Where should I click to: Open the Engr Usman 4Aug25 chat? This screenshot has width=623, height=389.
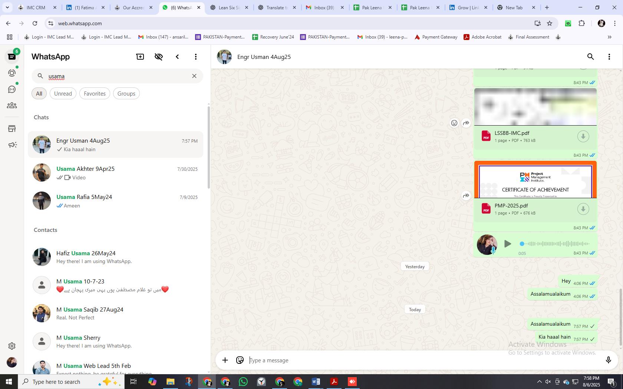point(115,144)
